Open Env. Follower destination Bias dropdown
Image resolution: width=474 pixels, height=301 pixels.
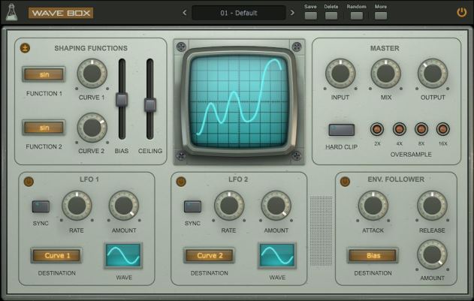[372, 255]
